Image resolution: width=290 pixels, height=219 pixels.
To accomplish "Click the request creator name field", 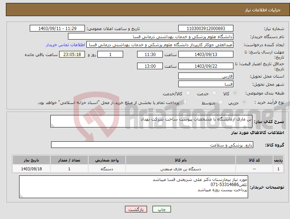I will (160, 45).
